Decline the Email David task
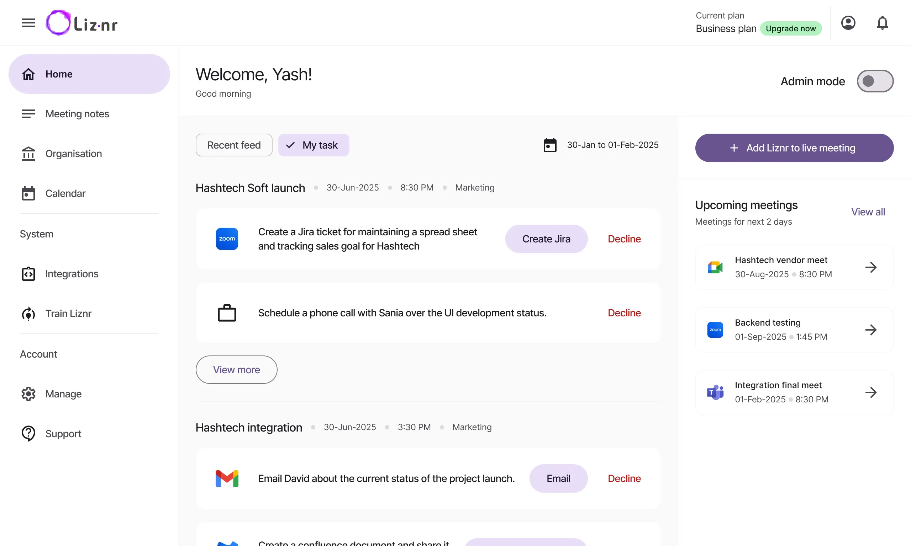The image size is (911, 546). point(624,478)
